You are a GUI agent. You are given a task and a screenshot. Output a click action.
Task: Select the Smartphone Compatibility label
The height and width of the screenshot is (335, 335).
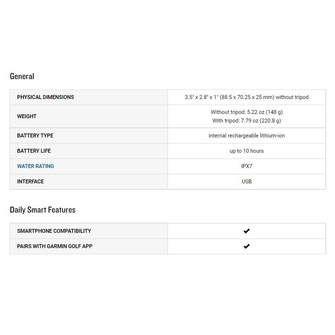click(54, 231)
